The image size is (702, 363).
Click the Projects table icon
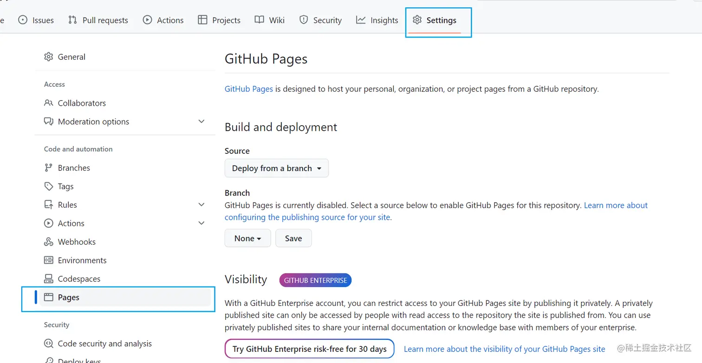point(202,20)
